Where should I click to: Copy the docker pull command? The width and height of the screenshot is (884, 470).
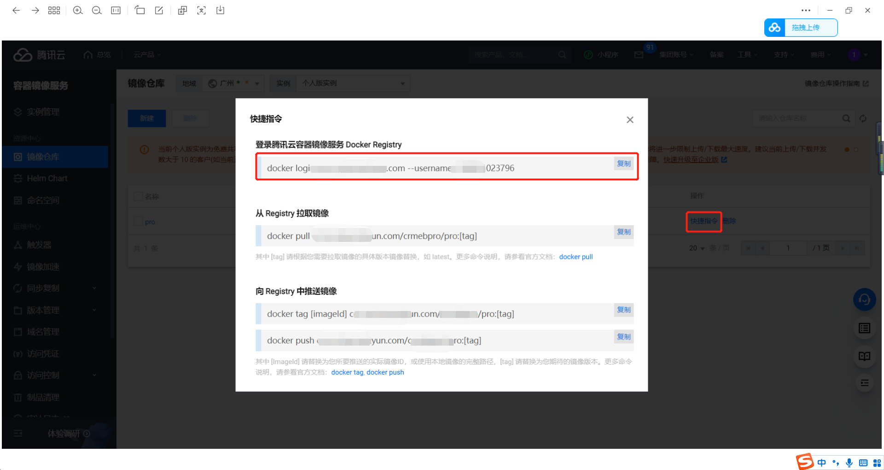tap(624, 232)
